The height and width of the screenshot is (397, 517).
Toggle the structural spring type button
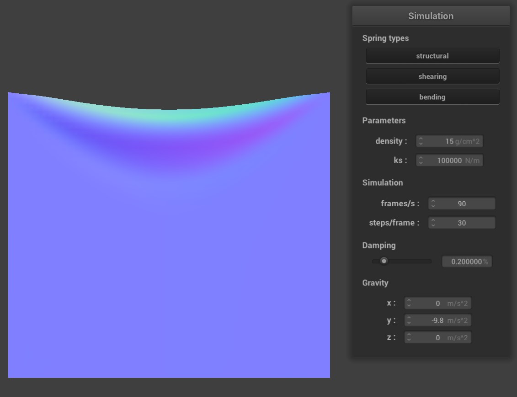click(x=432, y=56)
